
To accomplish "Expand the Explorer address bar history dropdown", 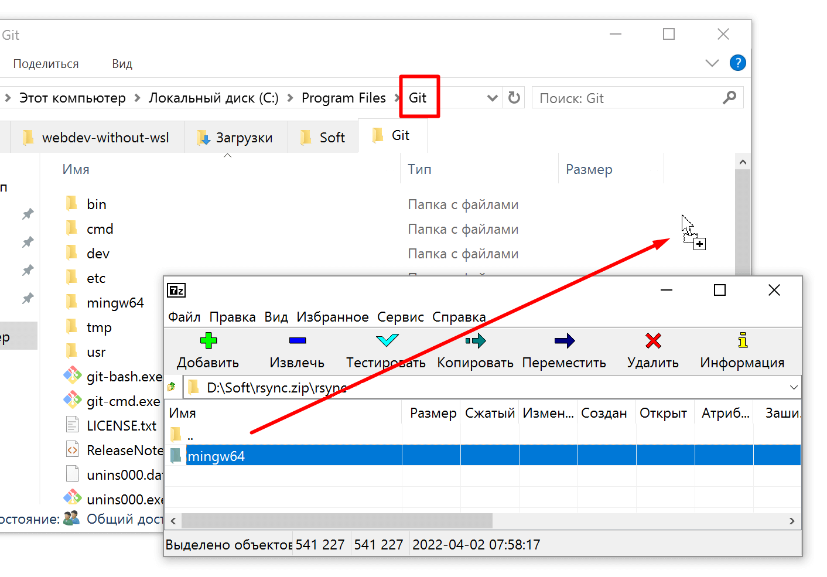I will [x=493, y=98].
